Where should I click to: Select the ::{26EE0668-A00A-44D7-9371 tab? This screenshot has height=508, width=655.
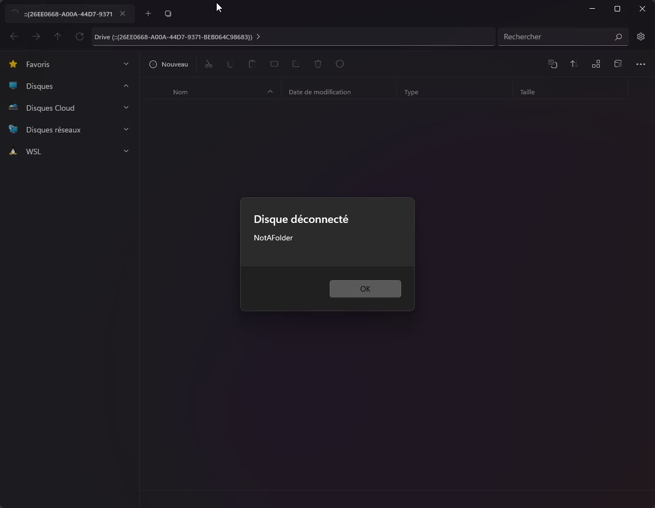[70, 14]
